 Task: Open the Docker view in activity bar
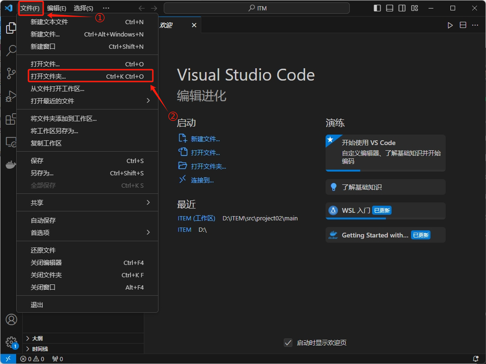11,164
